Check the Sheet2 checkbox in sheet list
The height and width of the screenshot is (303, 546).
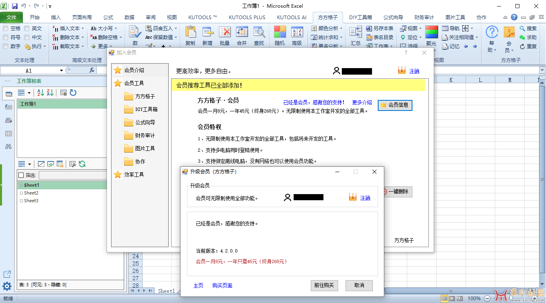coord(22,192)
